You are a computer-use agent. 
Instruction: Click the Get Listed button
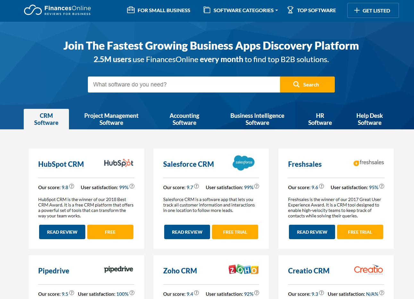[x=373, y=10]
